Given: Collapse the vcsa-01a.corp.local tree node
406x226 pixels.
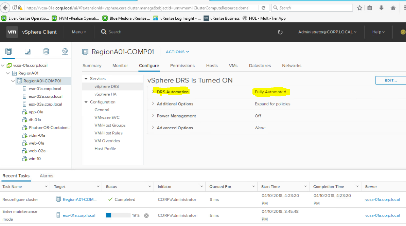Looking at the screenshot, I should [3, 65].
